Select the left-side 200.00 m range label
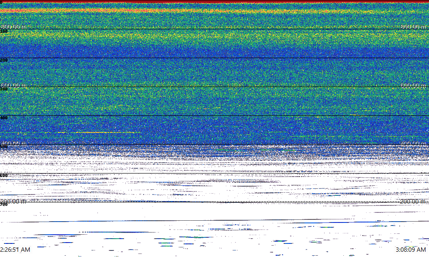The height and width of the screenshot is (257, 429). [14, 202]
